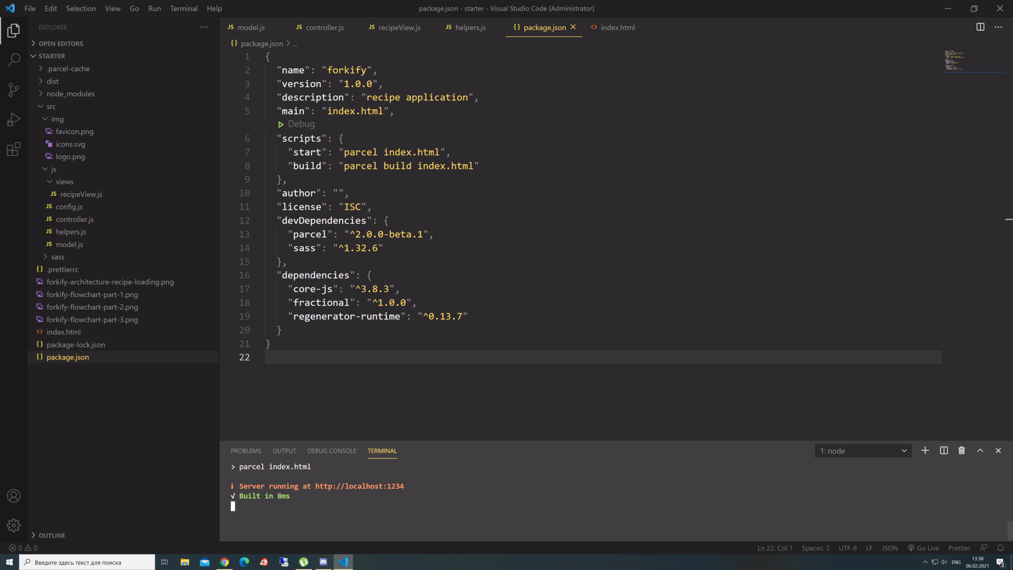Open .prettierrc file in explorer
This screenshot has height=570, width=1013.
(x=62, y=270)
